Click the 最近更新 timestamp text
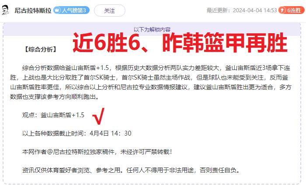The width and height of the screenshot is (306, 185). (242, 10)
